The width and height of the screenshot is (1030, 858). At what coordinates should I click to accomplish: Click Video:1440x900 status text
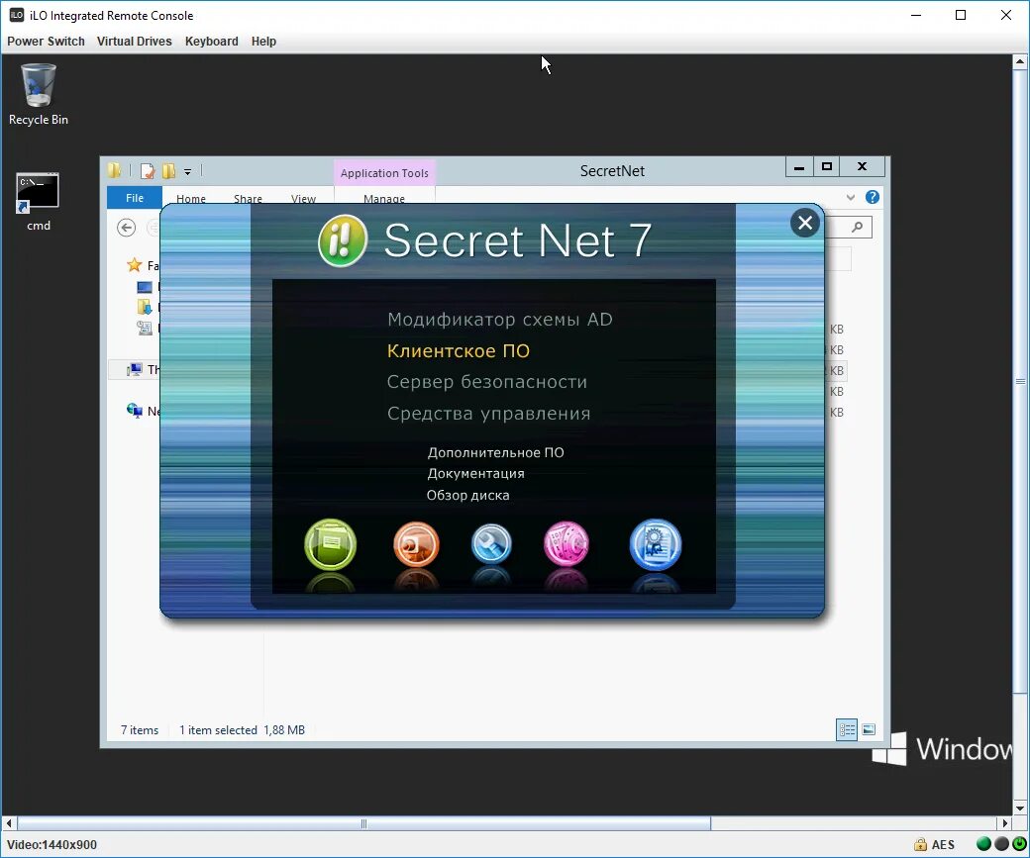pyautogui.click(x=51, y=845)
